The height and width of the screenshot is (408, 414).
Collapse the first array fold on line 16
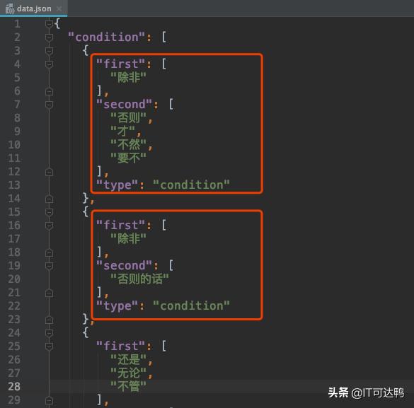click(49, 226)
